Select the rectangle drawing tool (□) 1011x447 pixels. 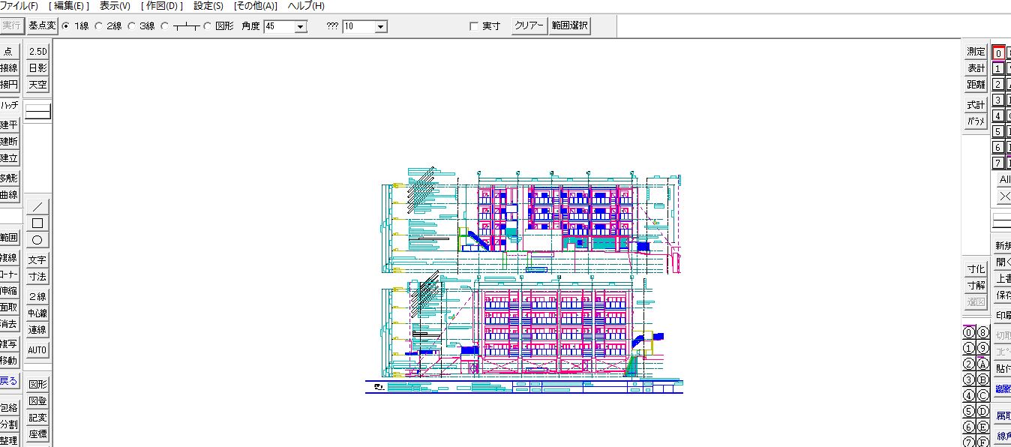click(37, 223)
